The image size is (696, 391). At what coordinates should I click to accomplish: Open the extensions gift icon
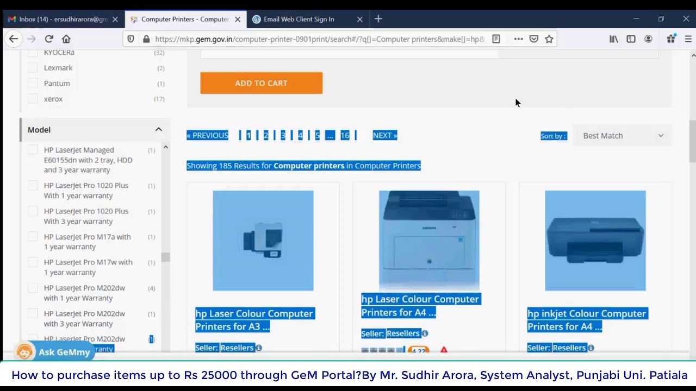[671, 39]
